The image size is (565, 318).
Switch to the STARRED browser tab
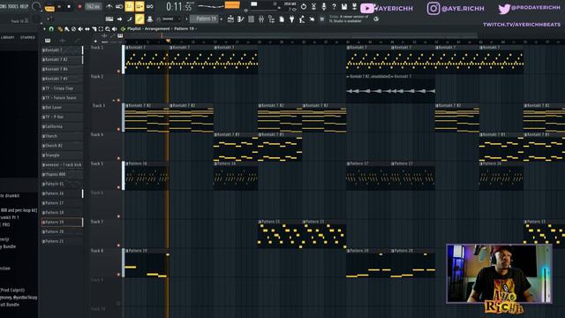27,37
